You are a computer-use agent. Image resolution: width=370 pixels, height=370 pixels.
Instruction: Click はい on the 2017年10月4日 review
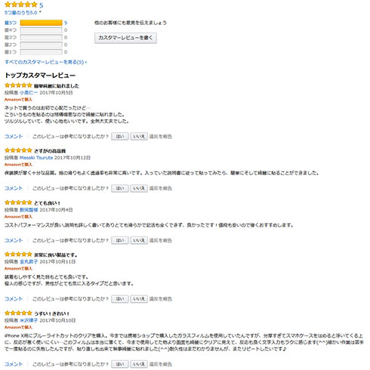(x=120, y=240)
